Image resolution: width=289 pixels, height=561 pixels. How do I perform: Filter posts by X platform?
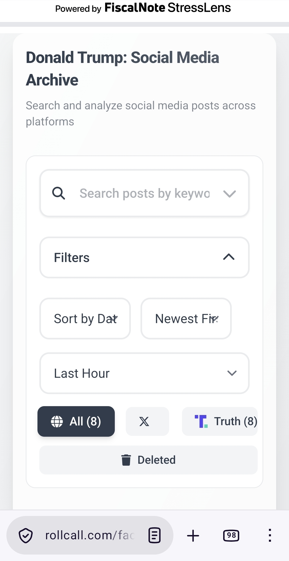coord(147,421)
